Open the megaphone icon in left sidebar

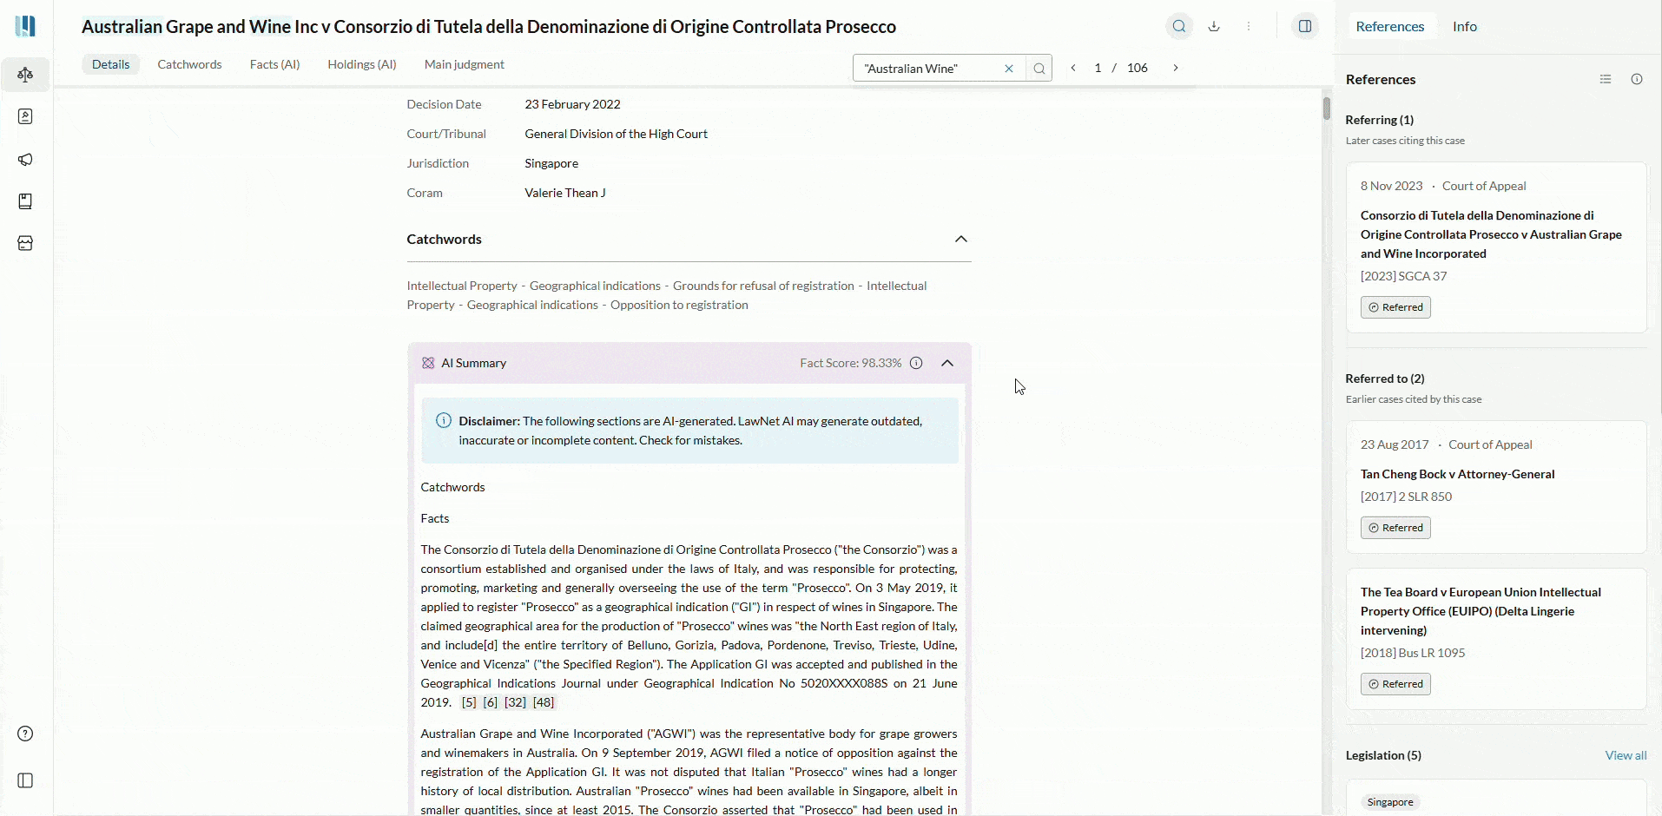(25, 160)
